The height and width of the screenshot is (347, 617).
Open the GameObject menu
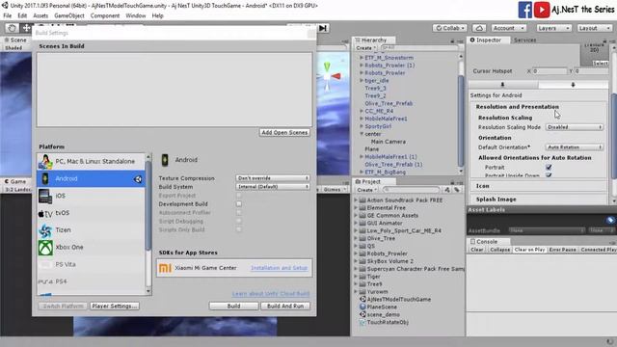(x=69, y=15)
